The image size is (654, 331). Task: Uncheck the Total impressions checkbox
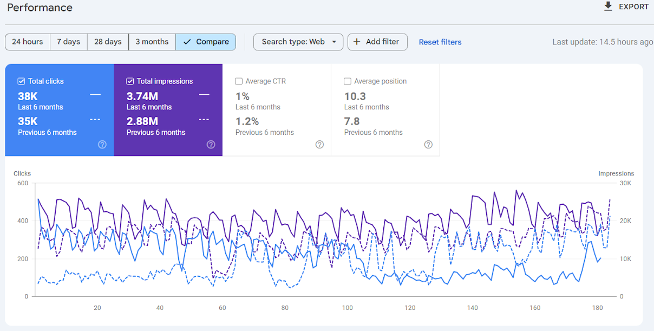(x=130, y=81)
